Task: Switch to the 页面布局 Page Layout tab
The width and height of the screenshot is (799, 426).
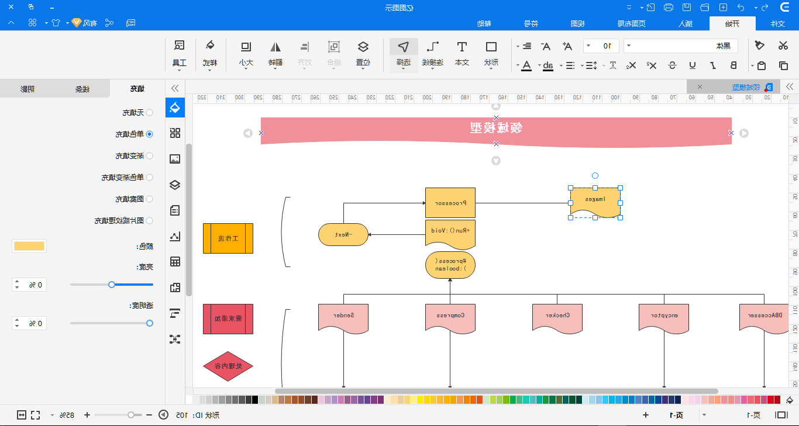Action: (632, 23)
